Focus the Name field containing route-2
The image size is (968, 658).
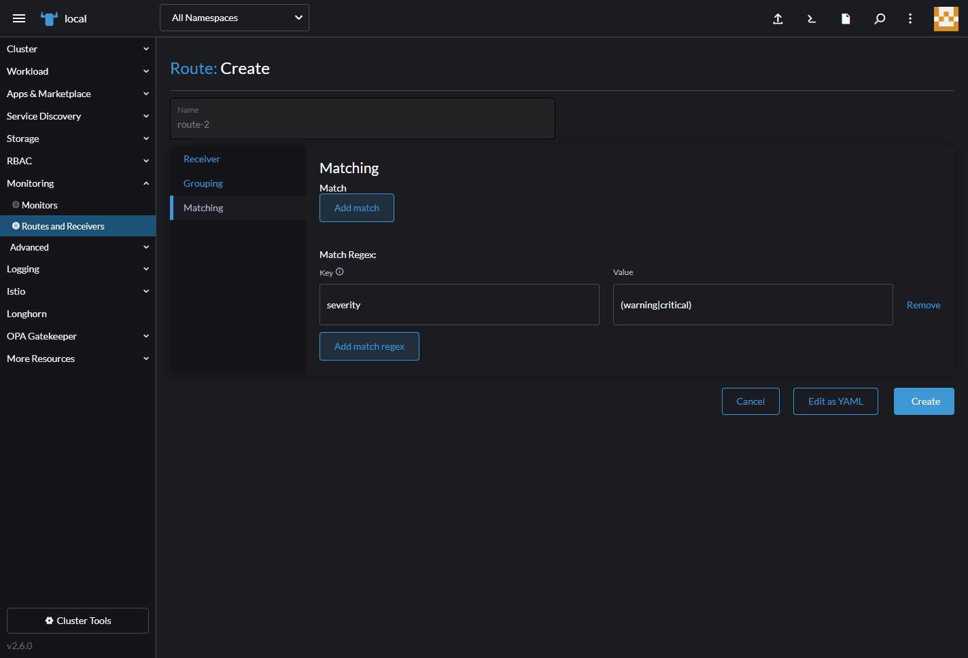tap(362, 118)
